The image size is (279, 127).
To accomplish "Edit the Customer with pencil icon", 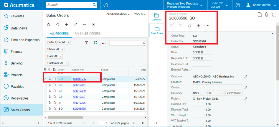I will [246, 77].
